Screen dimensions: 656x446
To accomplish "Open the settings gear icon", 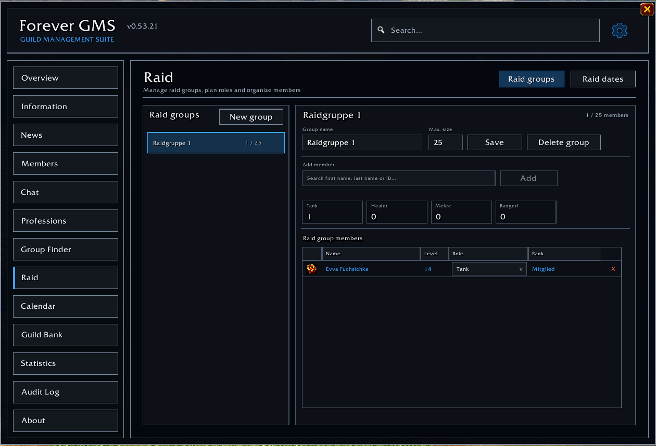I will pyautogui.click(x=619, y=31).
